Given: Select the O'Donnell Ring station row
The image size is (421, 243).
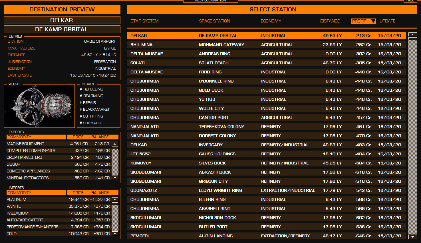Looking at the screenshot, I should [x=266, y=81].
